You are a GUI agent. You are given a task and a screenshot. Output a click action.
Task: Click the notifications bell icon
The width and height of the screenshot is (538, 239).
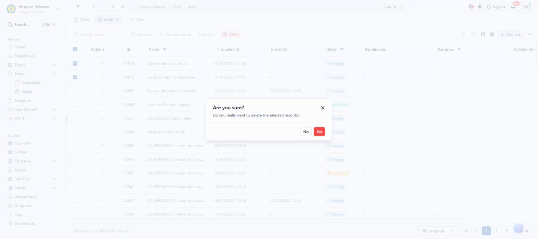[513, 7]
